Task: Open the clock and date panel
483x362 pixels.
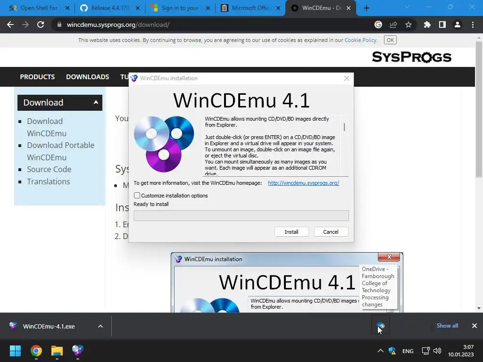Action: 461,351
